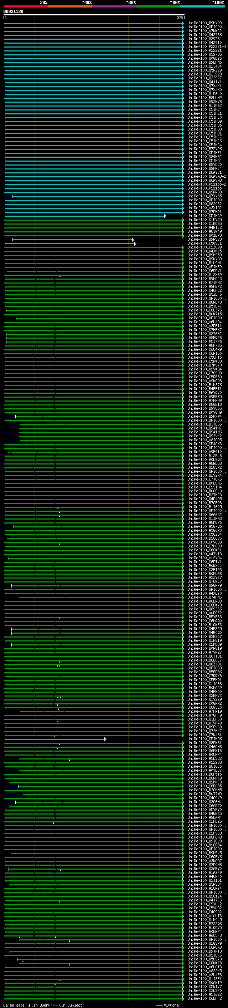The height and width of the screenshot is (1008, 228).
Task: Select hit label UniRef100_A7HR19
Action: coord(204,711)
